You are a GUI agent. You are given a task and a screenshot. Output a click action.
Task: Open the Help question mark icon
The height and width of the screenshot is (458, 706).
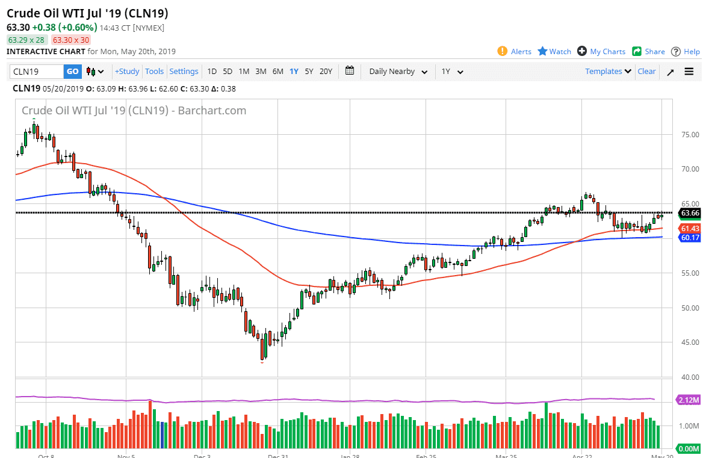[x=676, y=51]
